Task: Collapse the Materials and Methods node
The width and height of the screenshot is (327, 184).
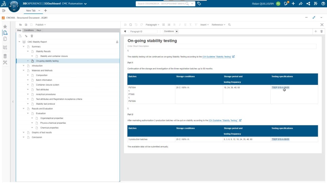Action: pos(24,71)
